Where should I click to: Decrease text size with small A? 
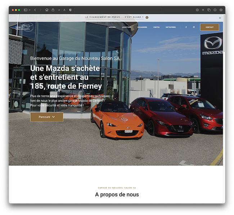coord(59,10)
